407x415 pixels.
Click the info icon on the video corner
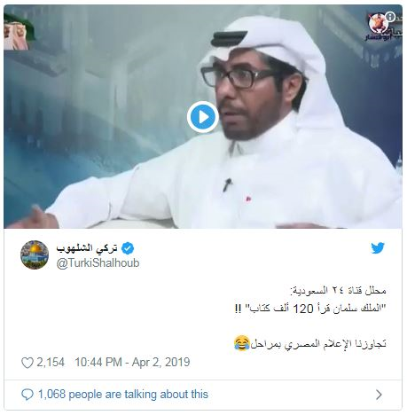point(390,17)
